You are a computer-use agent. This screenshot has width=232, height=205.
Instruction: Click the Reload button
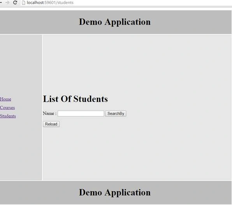(51, 124)
